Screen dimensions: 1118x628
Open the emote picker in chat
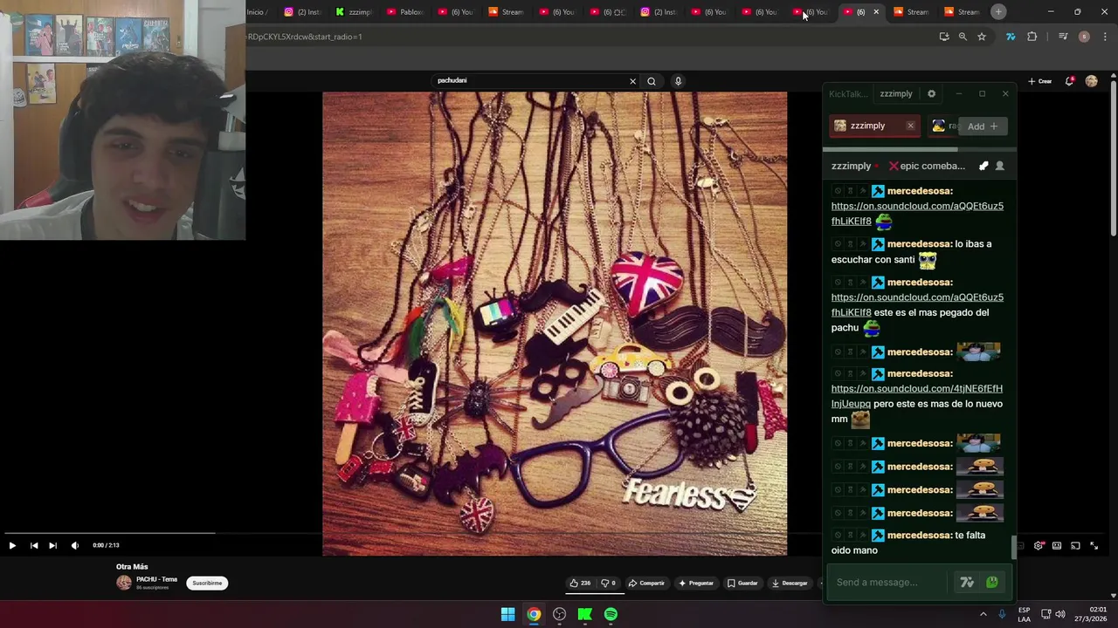992,582
